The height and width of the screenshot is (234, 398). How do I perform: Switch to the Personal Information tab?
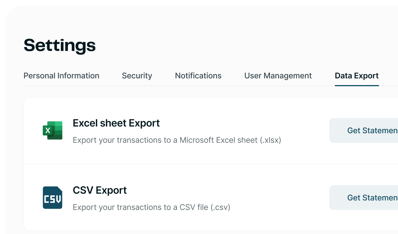61,76
